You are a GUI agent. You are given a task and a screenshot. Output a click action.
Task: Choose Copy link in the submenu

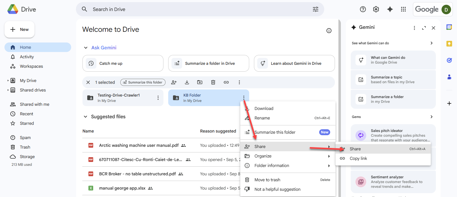[x=383, y=158]
